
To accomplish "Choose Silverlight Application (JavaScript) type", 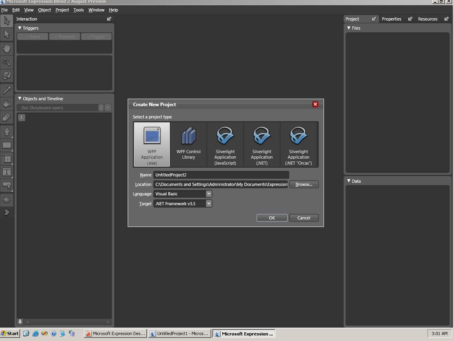I will click(x=225, y=144).
